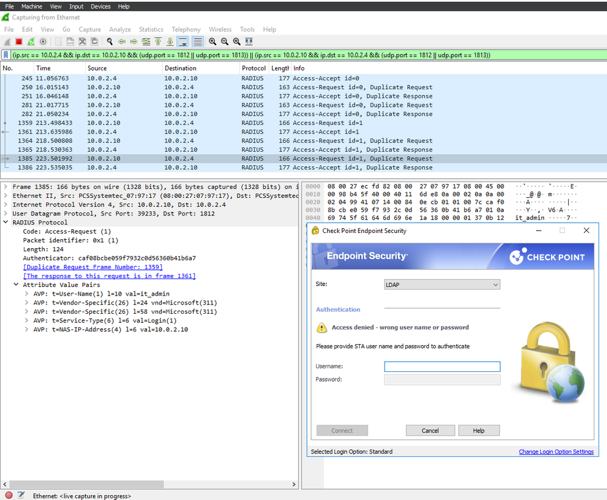
Task: Click the Find packet magnifier icon
Action: (x=109, y=42)
